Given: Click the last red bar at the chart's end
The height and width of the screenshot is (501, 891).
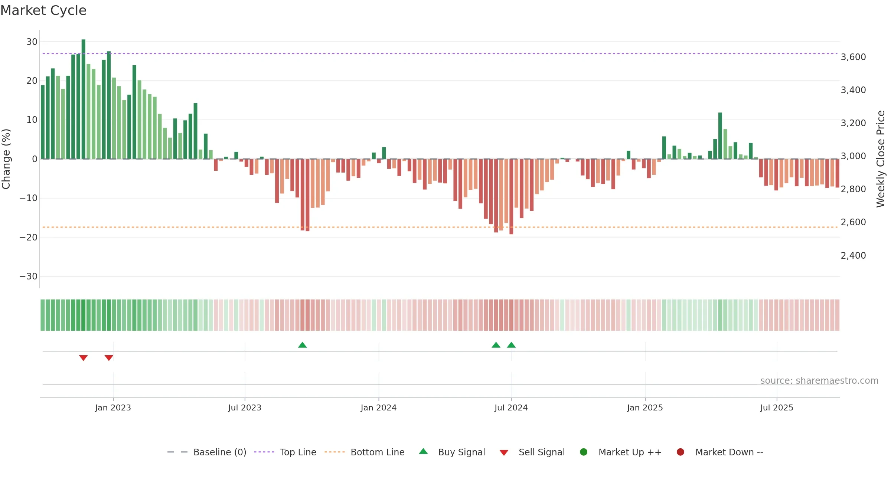Looking at the screenshot, I should (x=838, y=173).
